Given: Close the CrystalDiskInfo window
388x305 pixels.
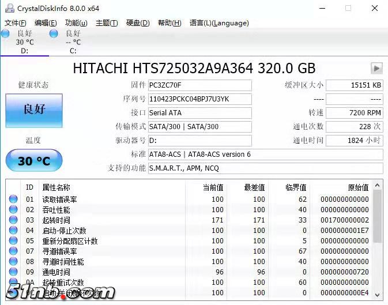Looking at the screenshot, I should click(x=375, y=8).
